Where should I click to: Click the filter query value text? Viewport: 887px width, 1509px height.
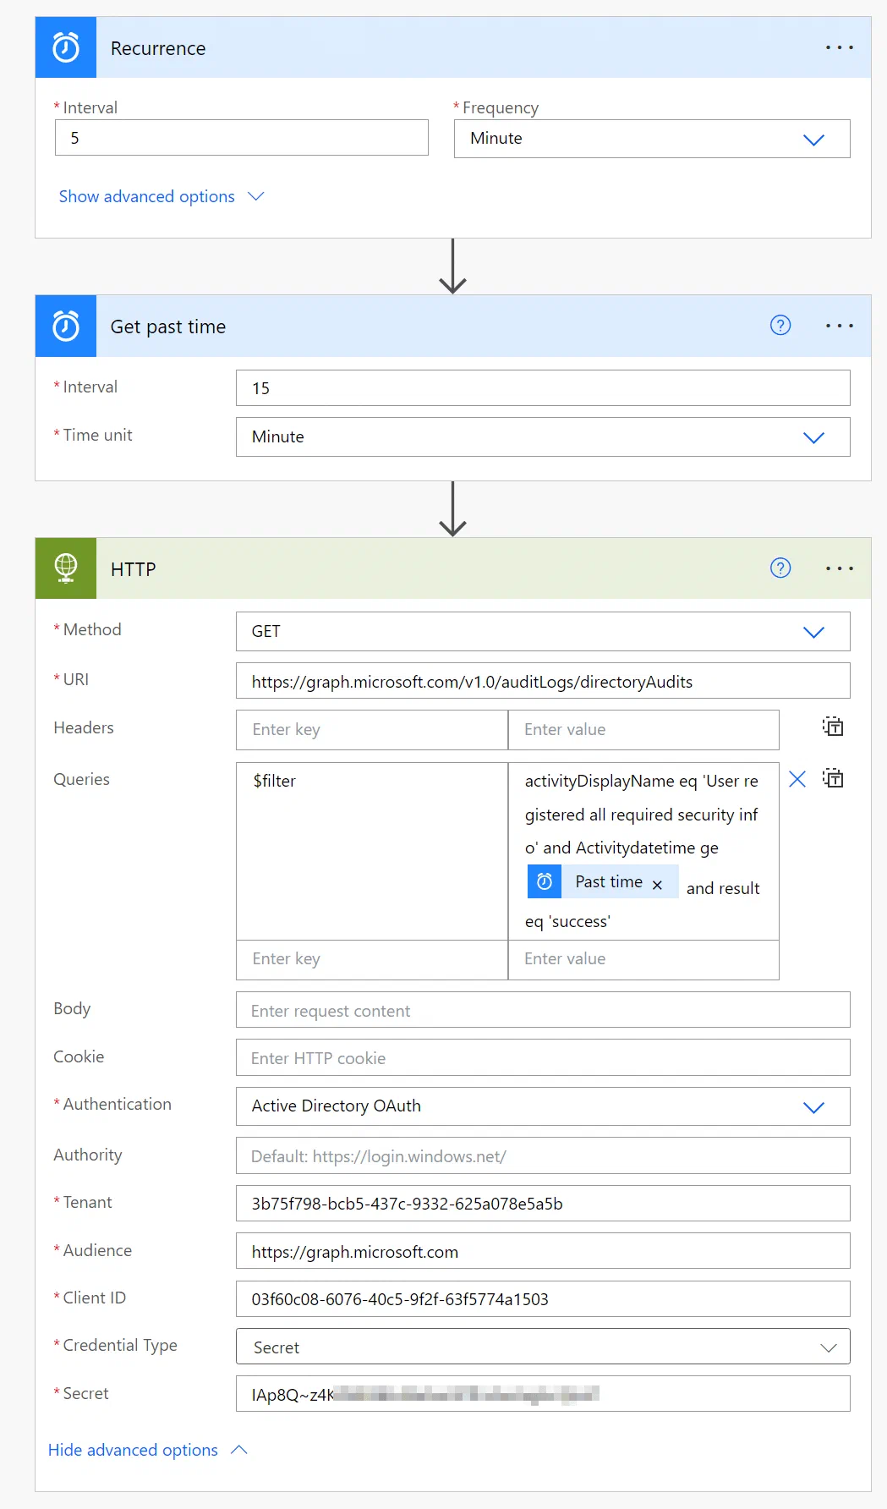tap(643, 851)
